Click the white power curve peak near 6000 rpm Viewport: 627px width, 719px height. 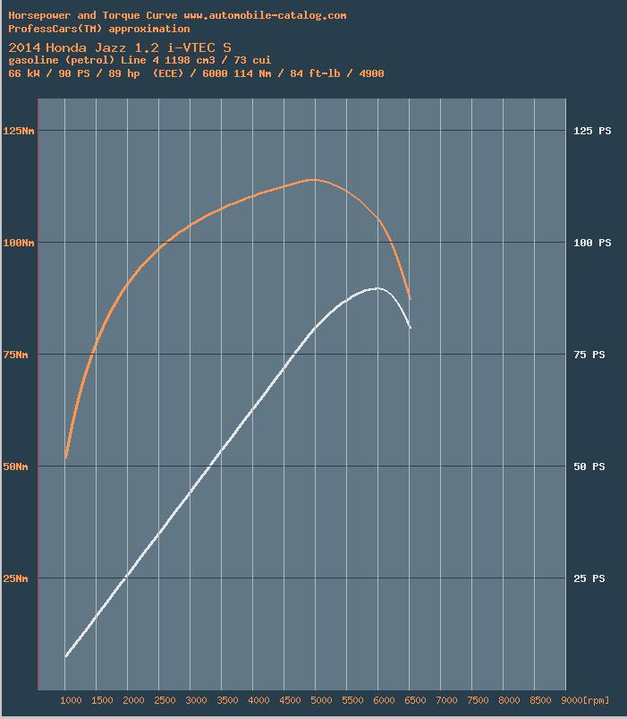coord(377,288)
